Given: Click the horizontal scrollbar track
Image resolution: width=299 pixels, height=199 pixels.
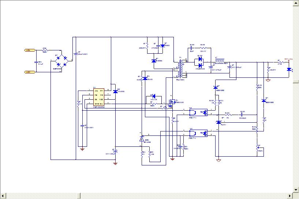Looking at the screenshot, I should [x=146, y=196].
